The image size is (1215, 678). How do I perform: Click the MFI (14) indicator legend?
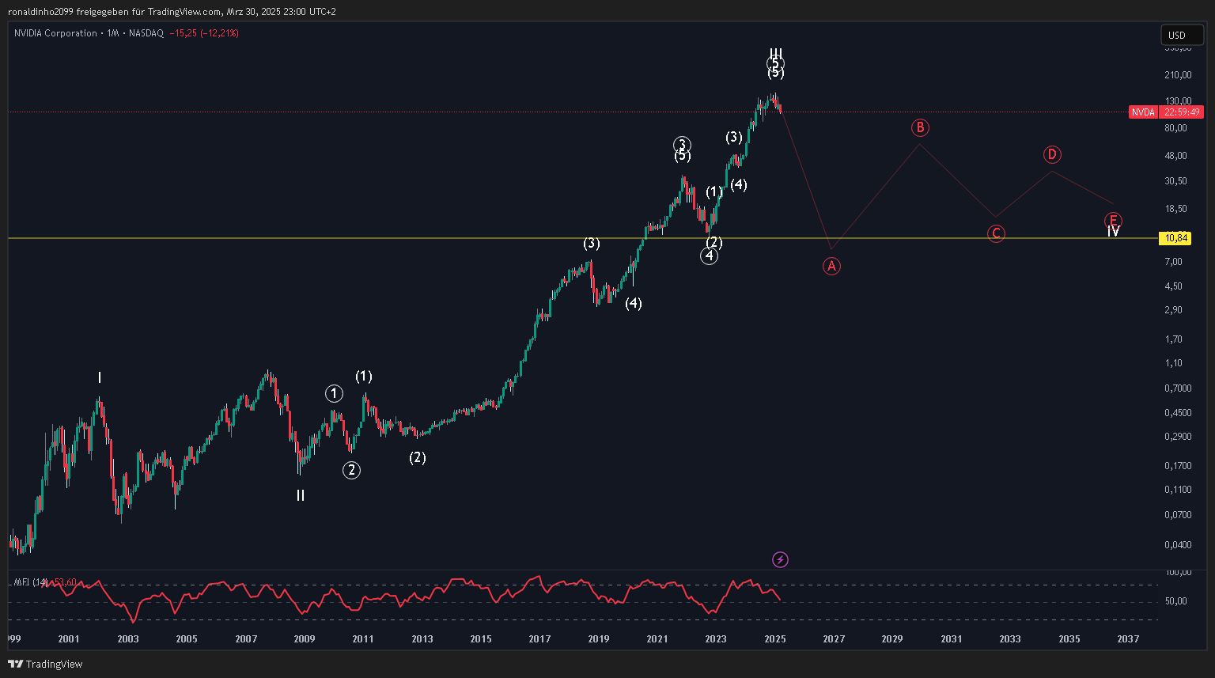[45, 582]
